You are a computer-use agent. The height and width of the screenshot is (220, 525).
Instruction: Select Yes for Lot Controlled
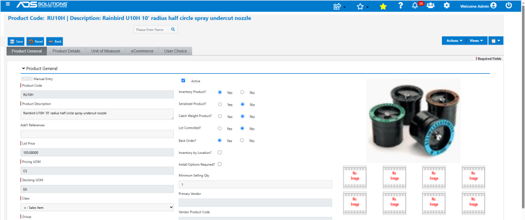coord(220,128)
